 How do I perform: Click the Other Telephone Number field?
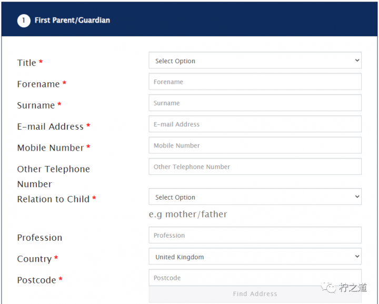(x=255, y=166)
